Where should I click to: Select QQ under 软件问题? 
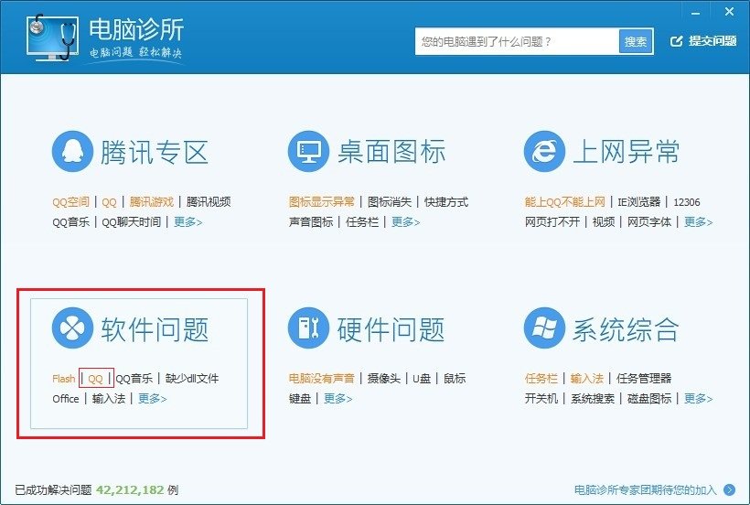[96, 379]
